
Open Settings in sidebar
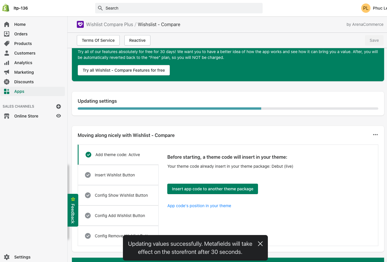point(33,257)
